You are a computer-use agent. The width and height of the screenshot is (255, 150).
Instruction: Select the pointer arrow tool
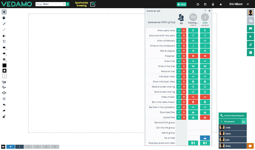click(4, 12)
